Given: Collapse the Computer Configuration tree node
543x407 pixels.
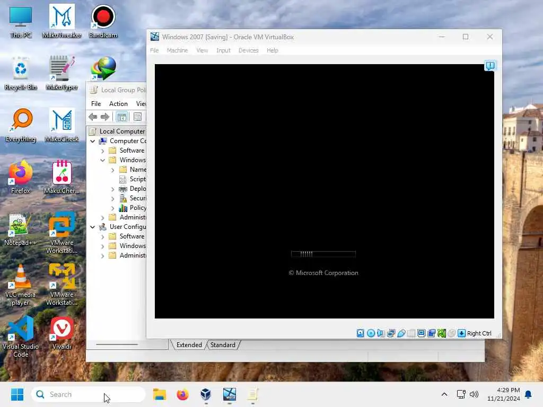Looking at the screenshot, I should [x=92, y=141].
